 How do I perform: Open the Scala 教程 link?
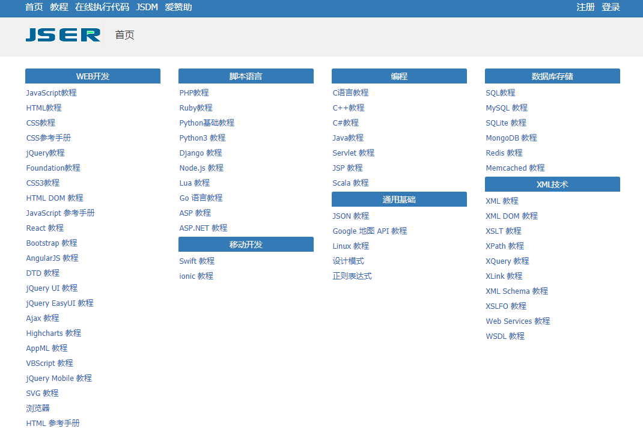pos(350,183)
